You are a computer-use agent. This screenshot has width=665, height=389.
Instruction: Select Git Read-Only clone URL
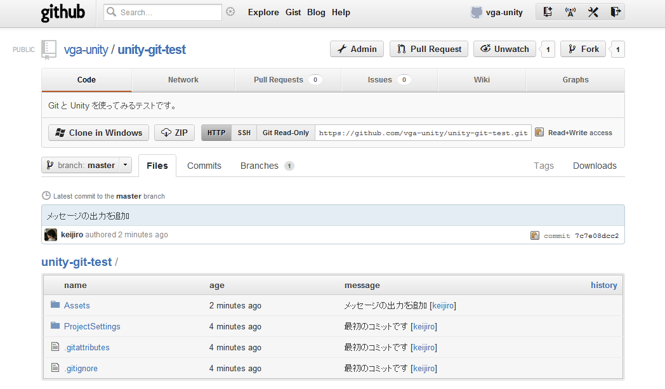point(286,133)
